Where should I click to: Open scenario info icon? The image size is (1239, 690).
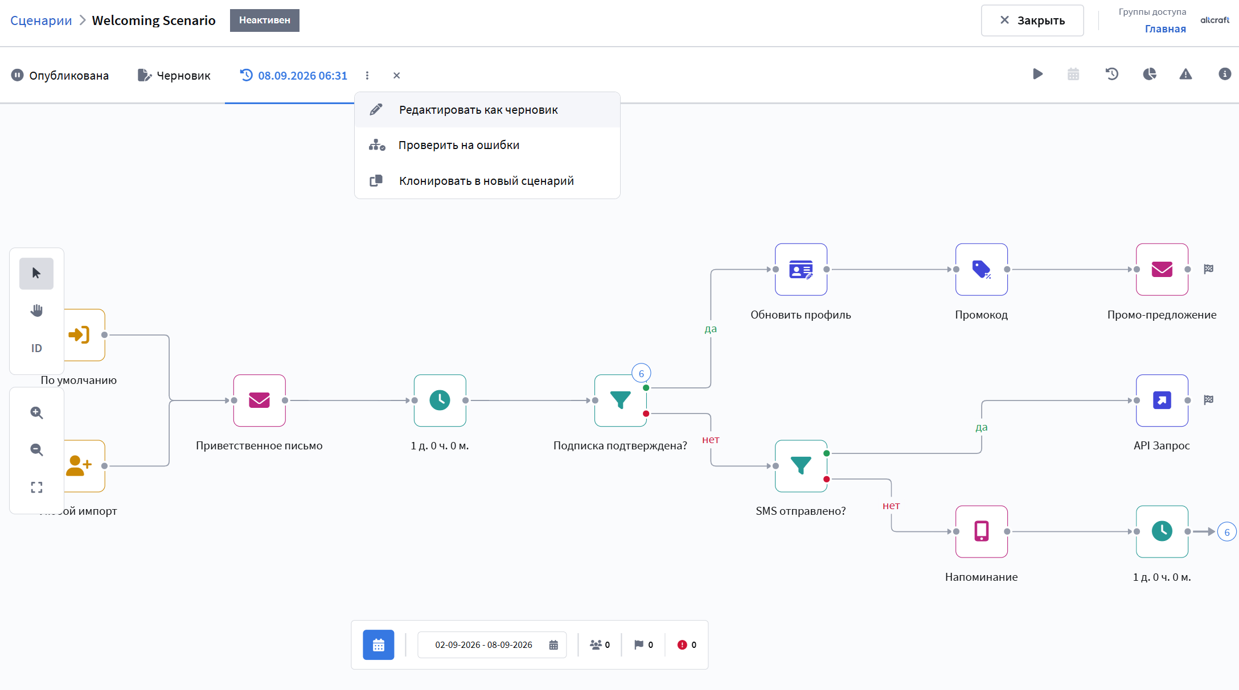tap(1224, 74)
